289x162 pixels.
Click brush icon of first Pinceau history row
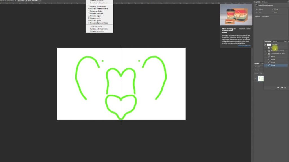tap(269, 57)
